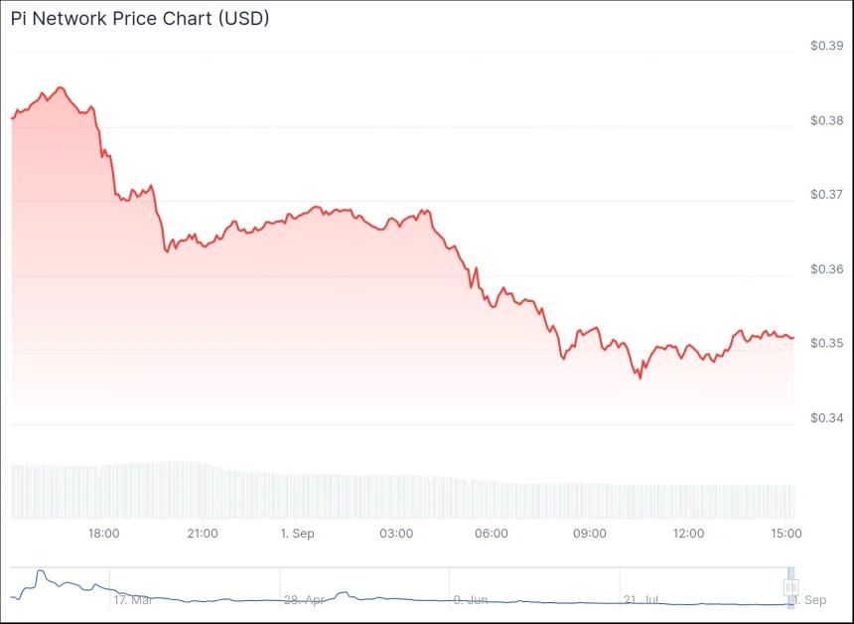Click the 17. Mar point in navigator

point(132,600)
